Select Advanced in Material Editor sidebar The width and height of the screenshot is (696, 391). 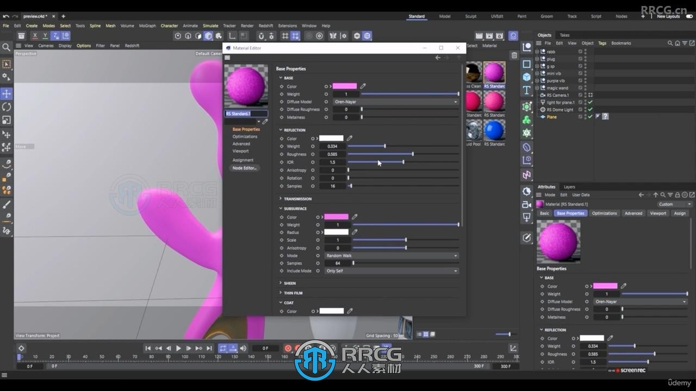pos(241,144)
